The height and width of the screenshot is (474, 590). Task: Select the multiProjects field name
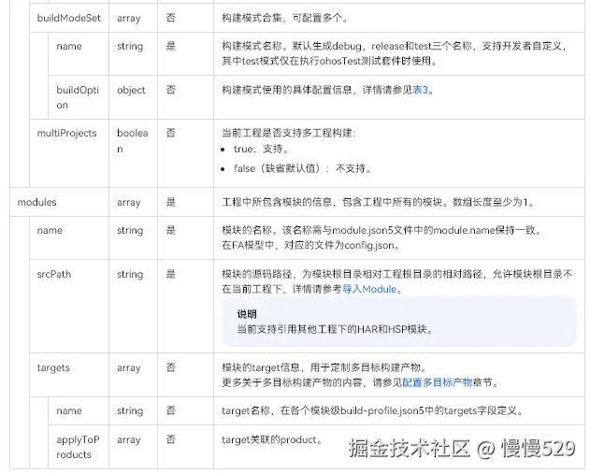tap(67, 133)
